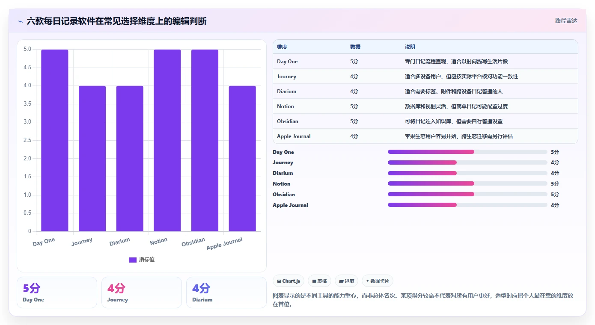Select the Day One bar in the chart
Image resolution: width=595 pixels, height=325 pixels.
[x=55, y=140]
